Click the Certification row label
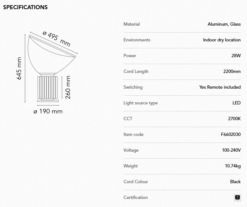 click(135, 197)
